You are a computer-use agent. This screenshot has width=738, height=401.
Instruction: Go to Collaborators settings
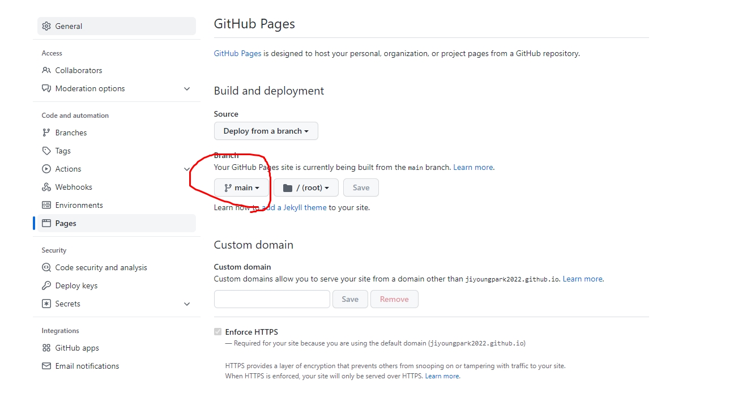(x=117, y=70)
